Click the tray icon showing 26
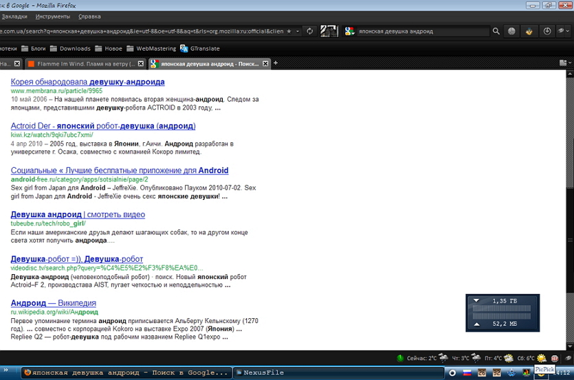574x380 pixels. tap(482, 373)
